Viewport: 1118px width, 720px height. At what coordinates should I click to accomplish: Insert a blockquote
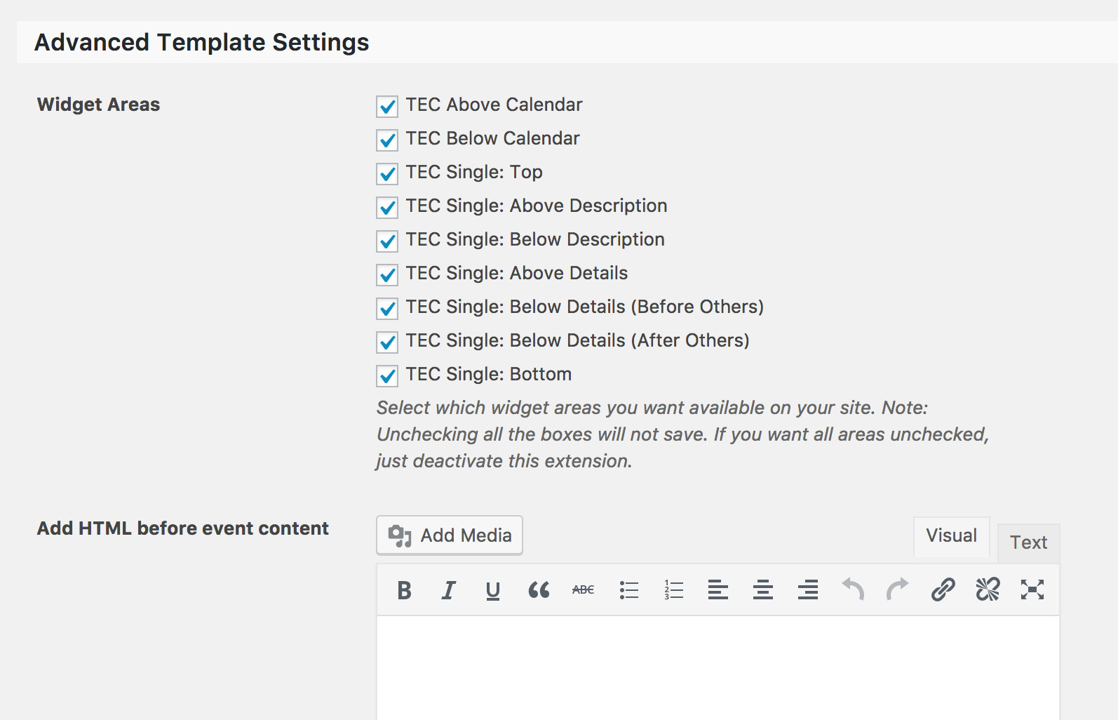(539, 590)
